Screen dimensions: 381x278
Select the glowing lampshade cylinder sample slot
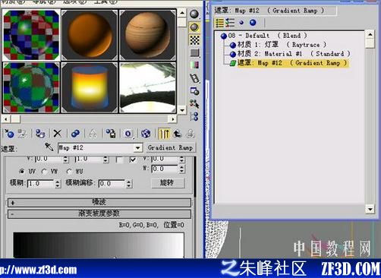click(x=90, y=87)
